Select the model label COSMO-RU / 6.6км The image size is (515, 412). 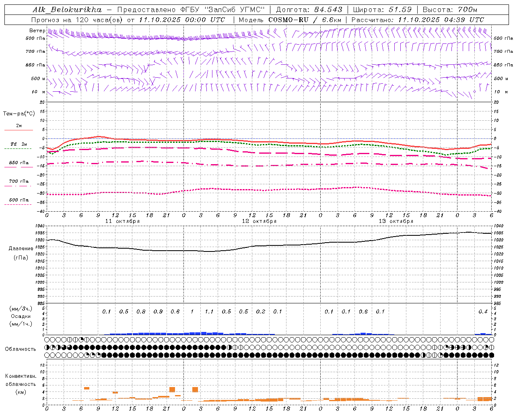(305, 20)
